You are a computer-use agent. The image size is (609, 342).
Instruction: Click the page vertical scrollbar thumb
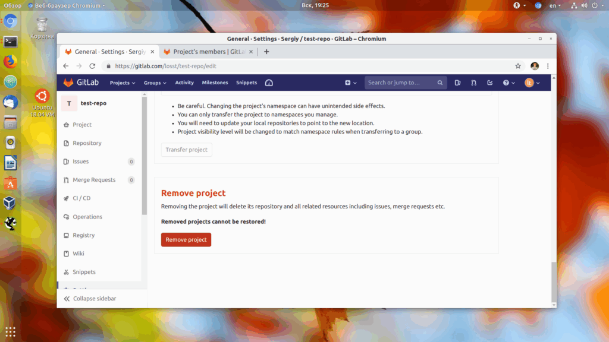(554, 282)
